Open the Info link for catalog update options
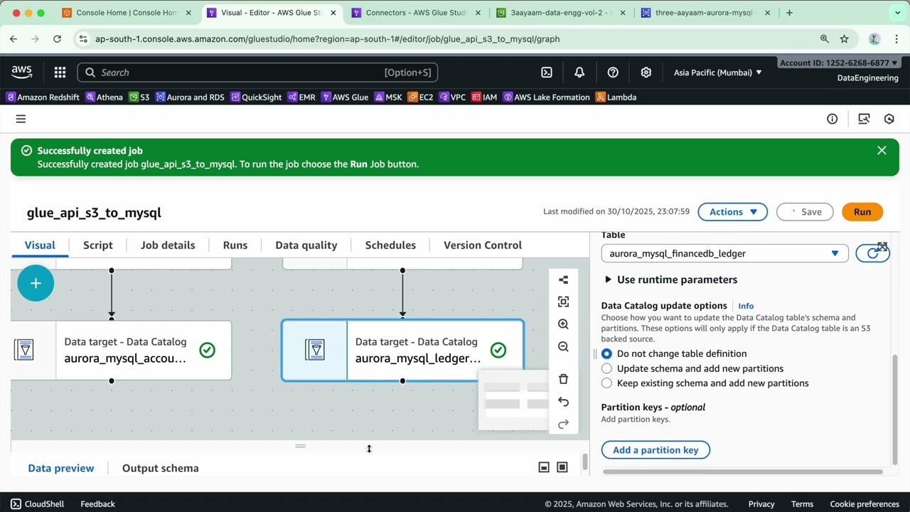910x512 pixels. [746, 306]
